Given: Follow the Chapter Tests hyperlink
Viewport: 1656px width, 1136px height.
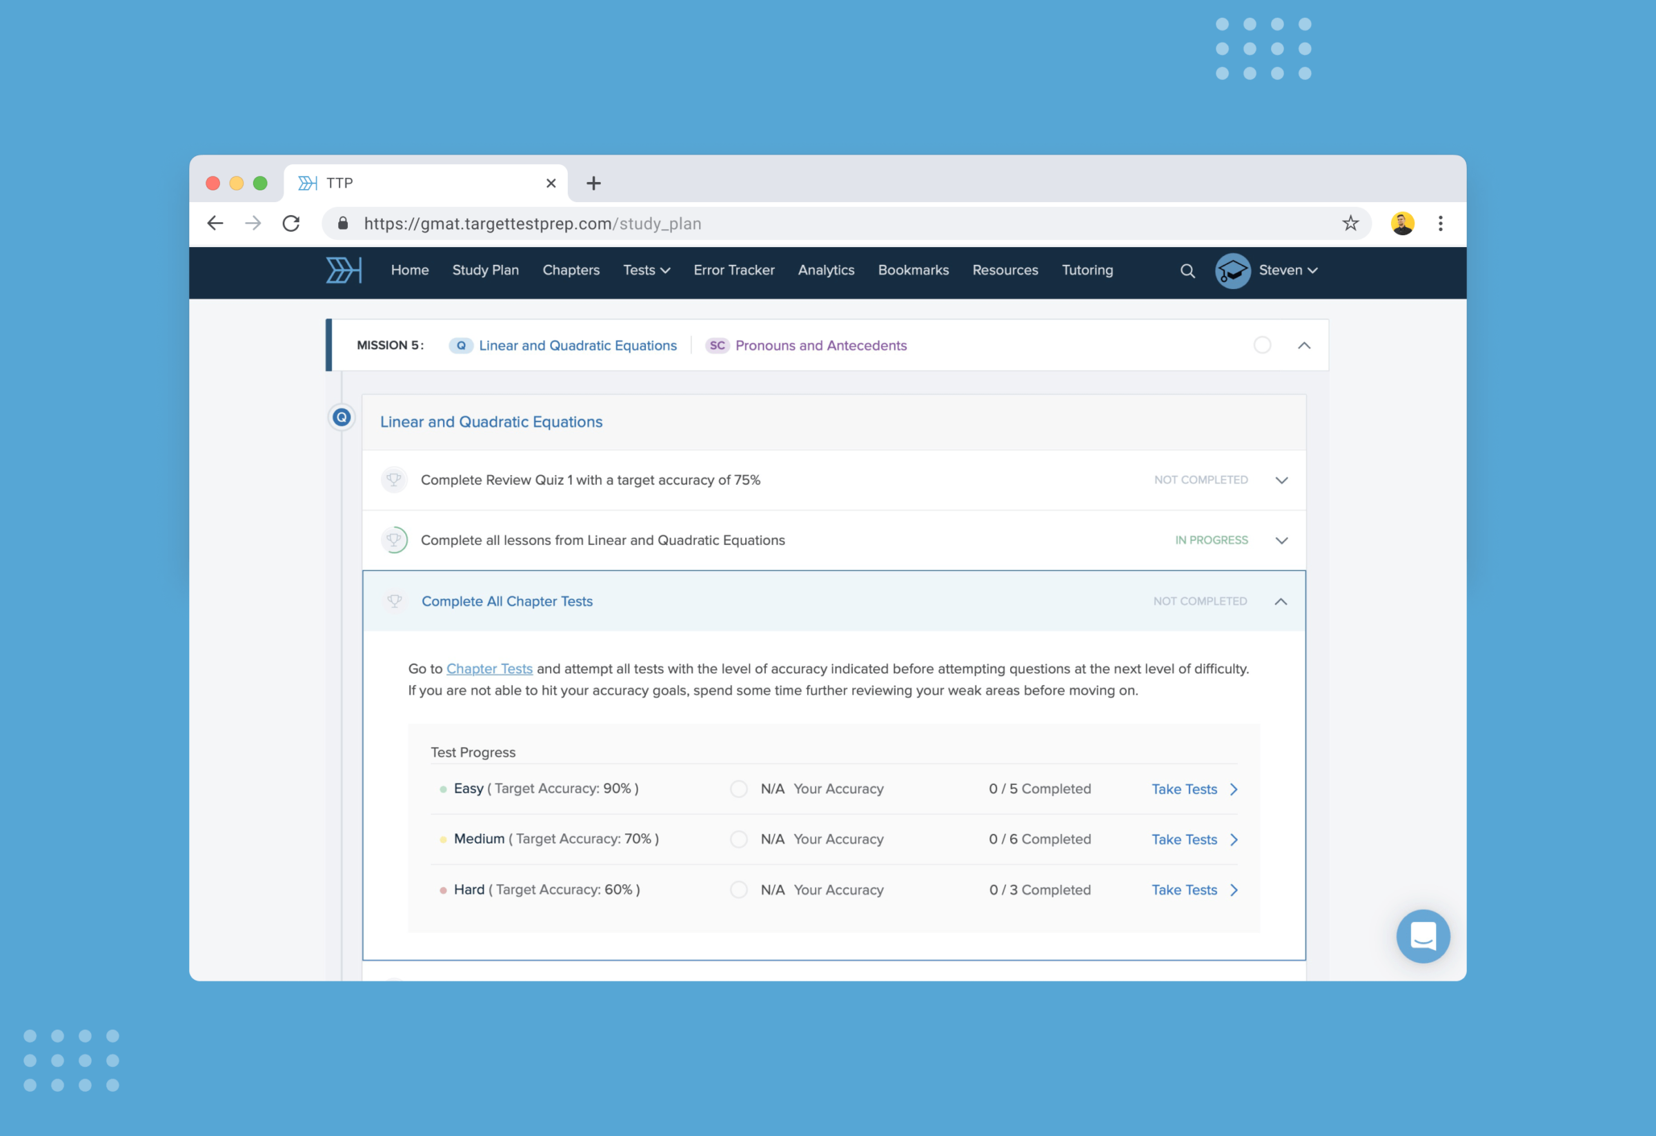Looking at the screenshot, I should click(x=489, y=669).
